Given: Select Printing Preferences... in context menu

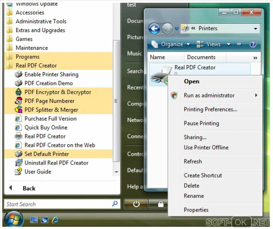Looking at the screenshot, I should coord(210,109).
